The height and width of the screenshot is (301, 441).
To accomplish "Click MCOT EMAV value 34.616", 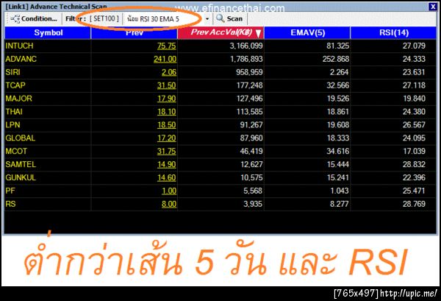I will click(338, 151).
